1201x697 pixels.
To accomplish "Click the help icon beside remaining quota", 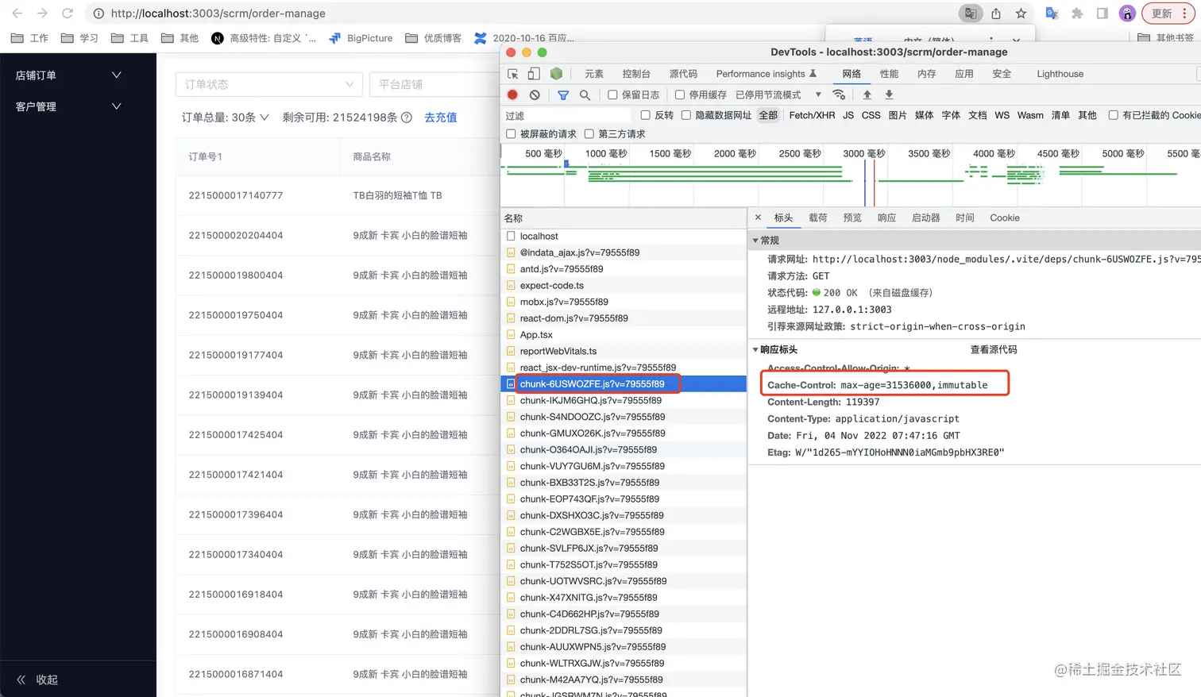I will click(407, 117).
